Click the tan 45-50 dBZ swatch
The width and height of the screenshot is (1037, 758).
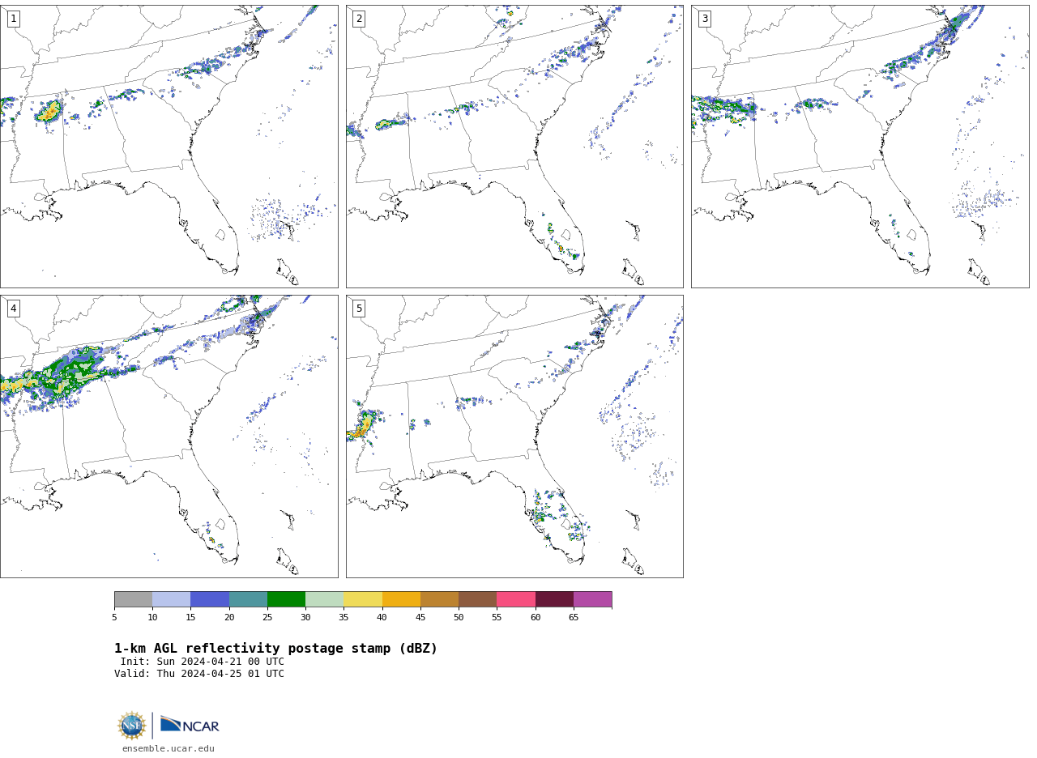(439, 599)
